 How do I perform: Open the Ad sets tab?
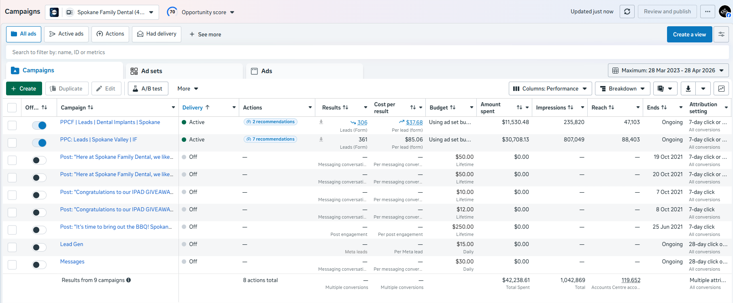184,71
